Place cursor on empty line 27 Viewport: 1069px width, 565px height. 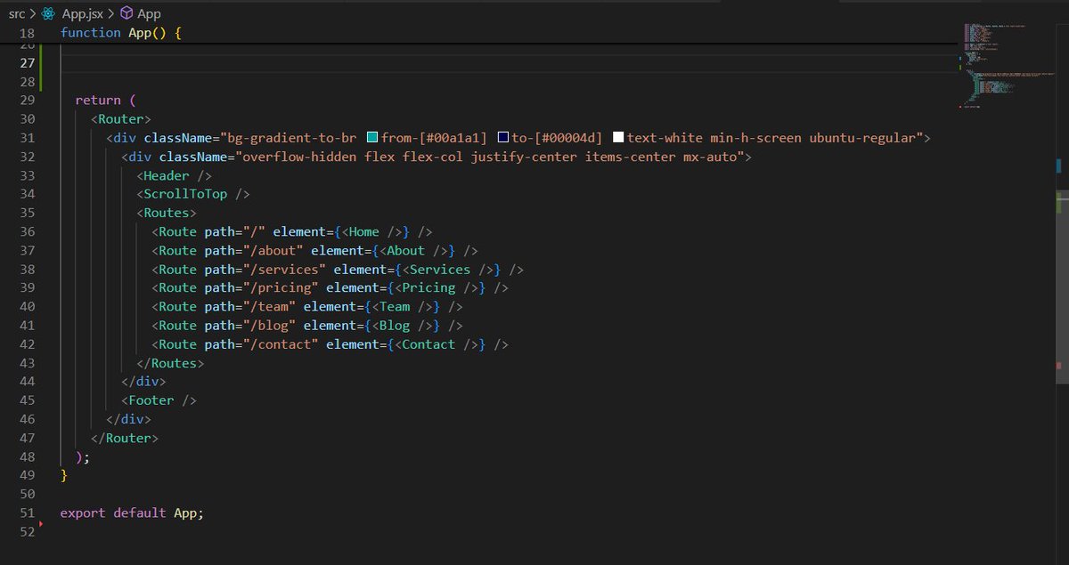[x=508, y=62]
